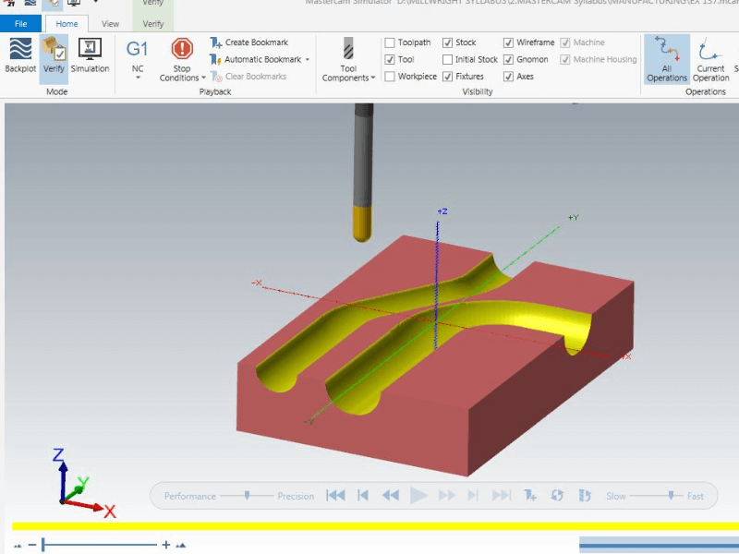Screen dimensions: 739x554
Task: Switch to Backplot mode
Action: pyautogui.click(x=19, y=55)
